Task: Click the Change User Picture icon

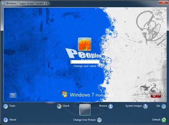Action: (x=99, y=120)
